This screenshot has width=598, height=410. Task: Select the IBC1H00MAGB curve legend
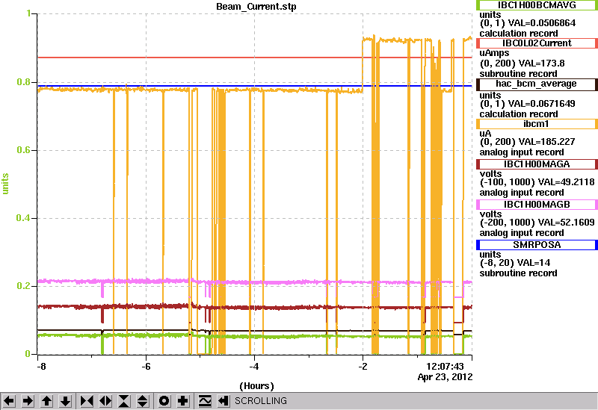point(536,205)
